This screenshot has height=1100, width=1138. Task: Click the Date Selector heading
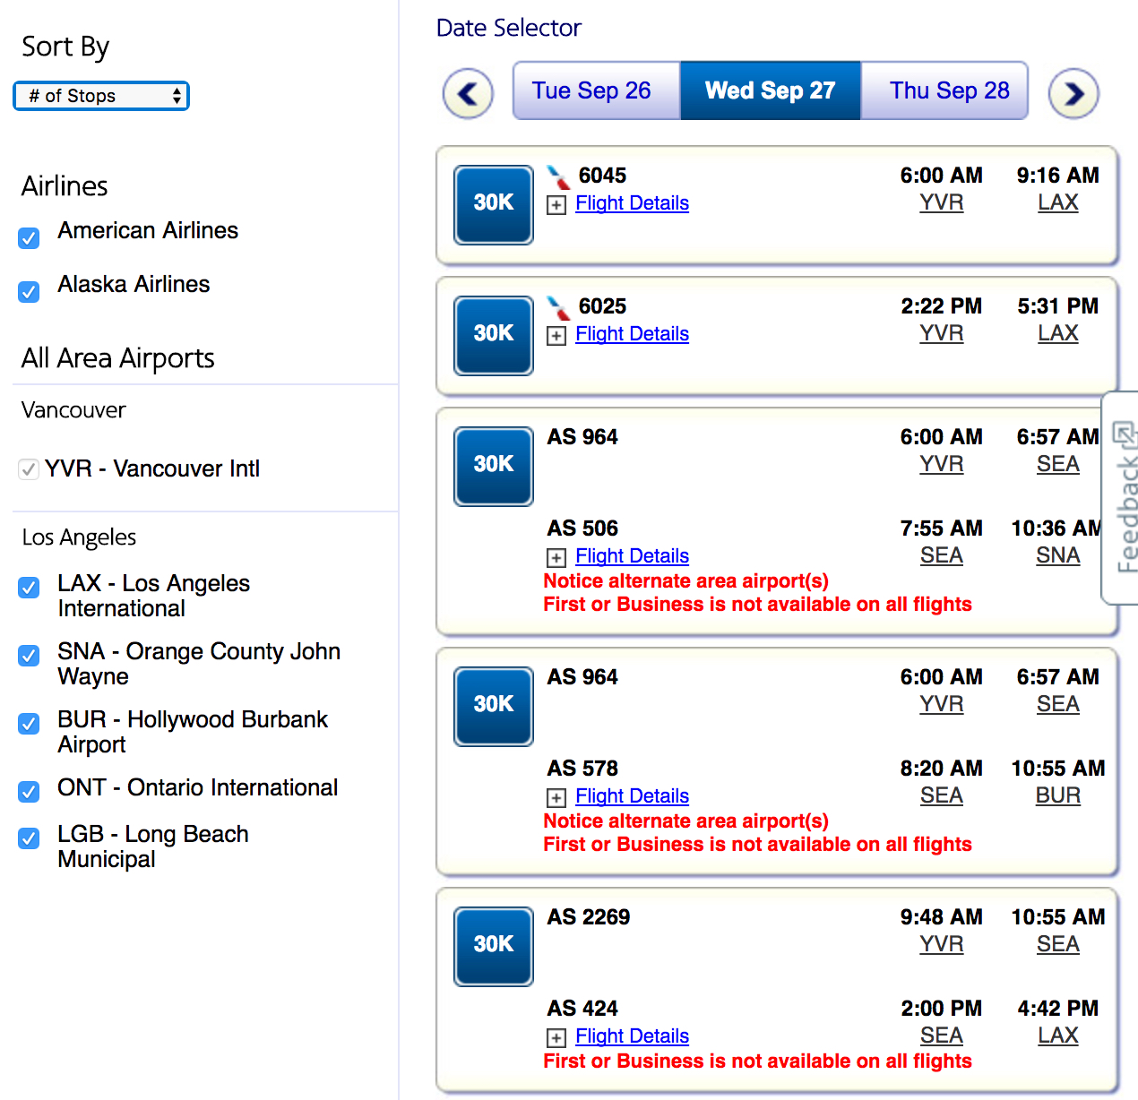509,28
